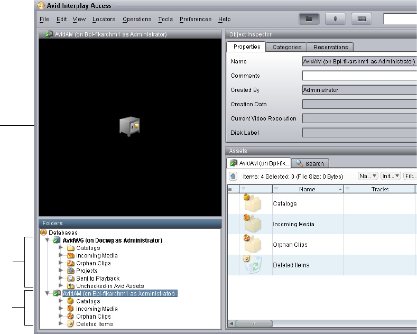Screen dimensions: 417x334
Task: Click the Catalogs folder icon in Assets list
Action: pos(252,203)
